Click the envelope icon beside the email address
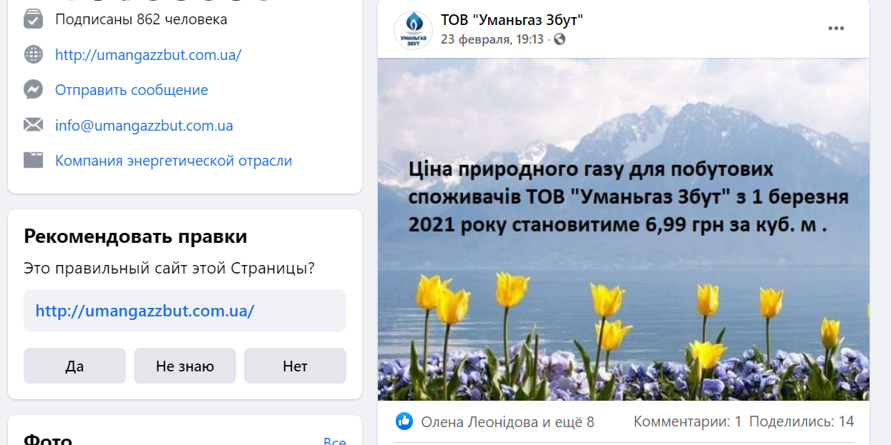The height and width of the screenshot is (445, 891). tap(34, 126)
